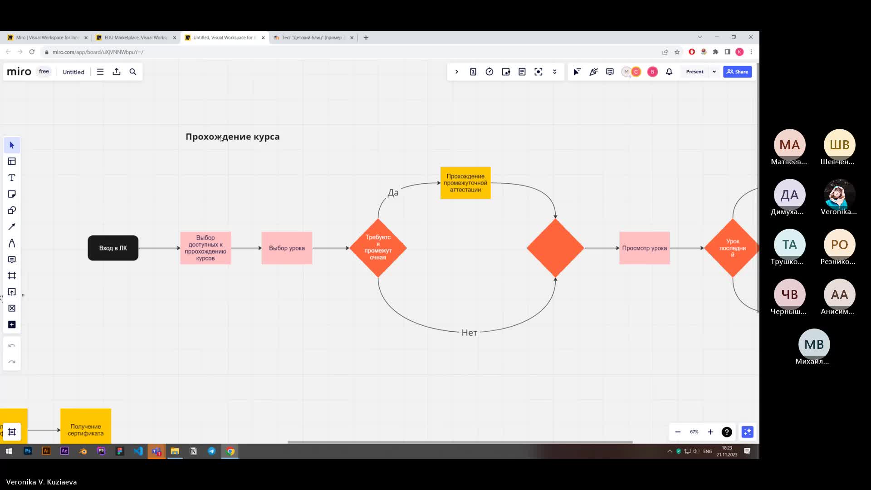
Task: Undo the last action
Action: coord(12,346)
